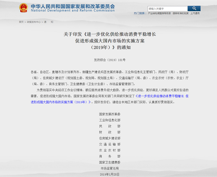
Task: Click the 中华人民共和国国家发展和改革委员会 site title
Action: coord(73,6)
